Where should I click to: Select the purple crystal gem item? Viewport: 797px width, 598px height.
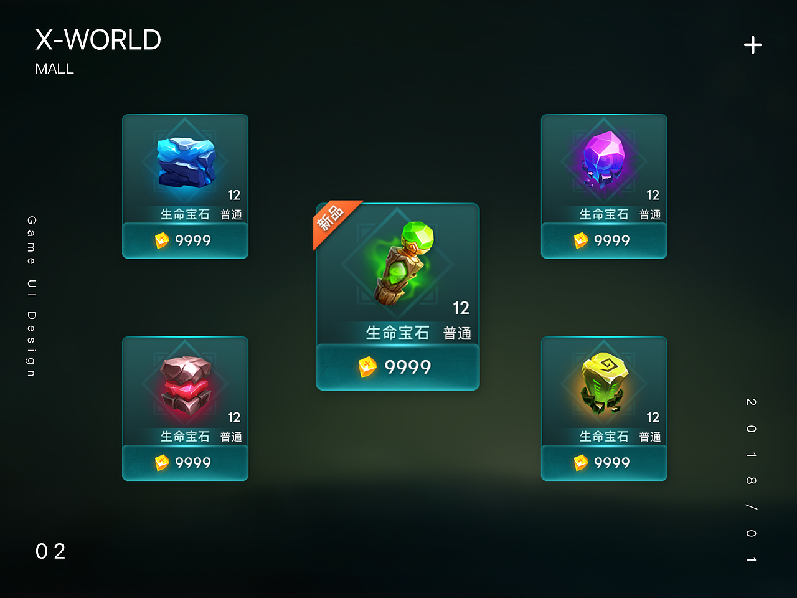(603, 160)
